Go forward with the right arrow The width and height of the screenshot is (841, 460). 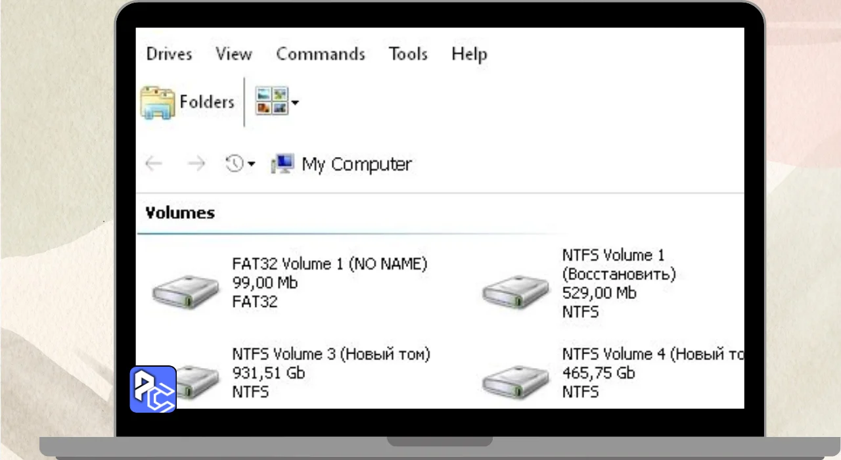196,164
